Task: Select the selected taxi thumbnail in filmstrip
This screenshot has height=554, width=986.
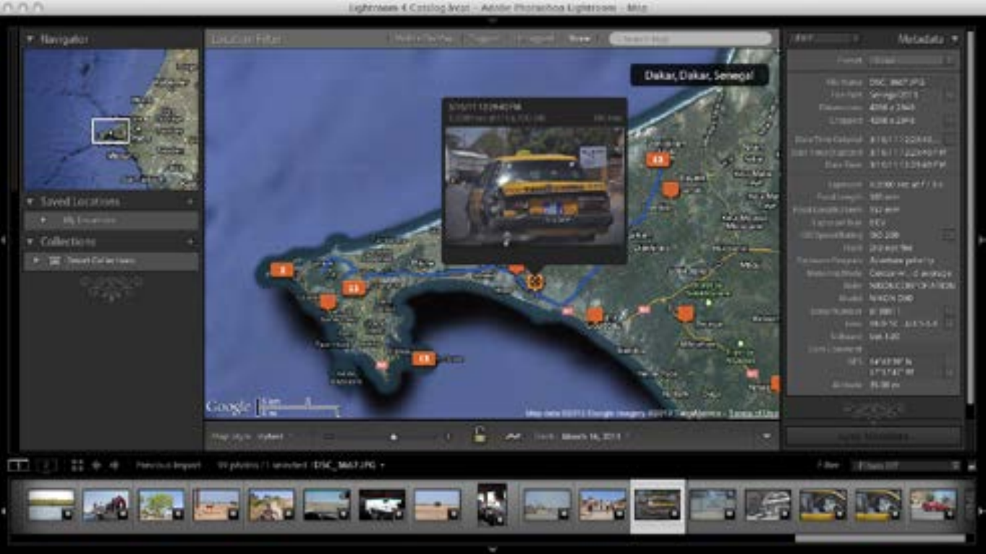Action: (658, 506)
